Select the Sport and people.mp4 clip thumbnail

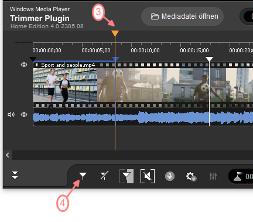65,85
